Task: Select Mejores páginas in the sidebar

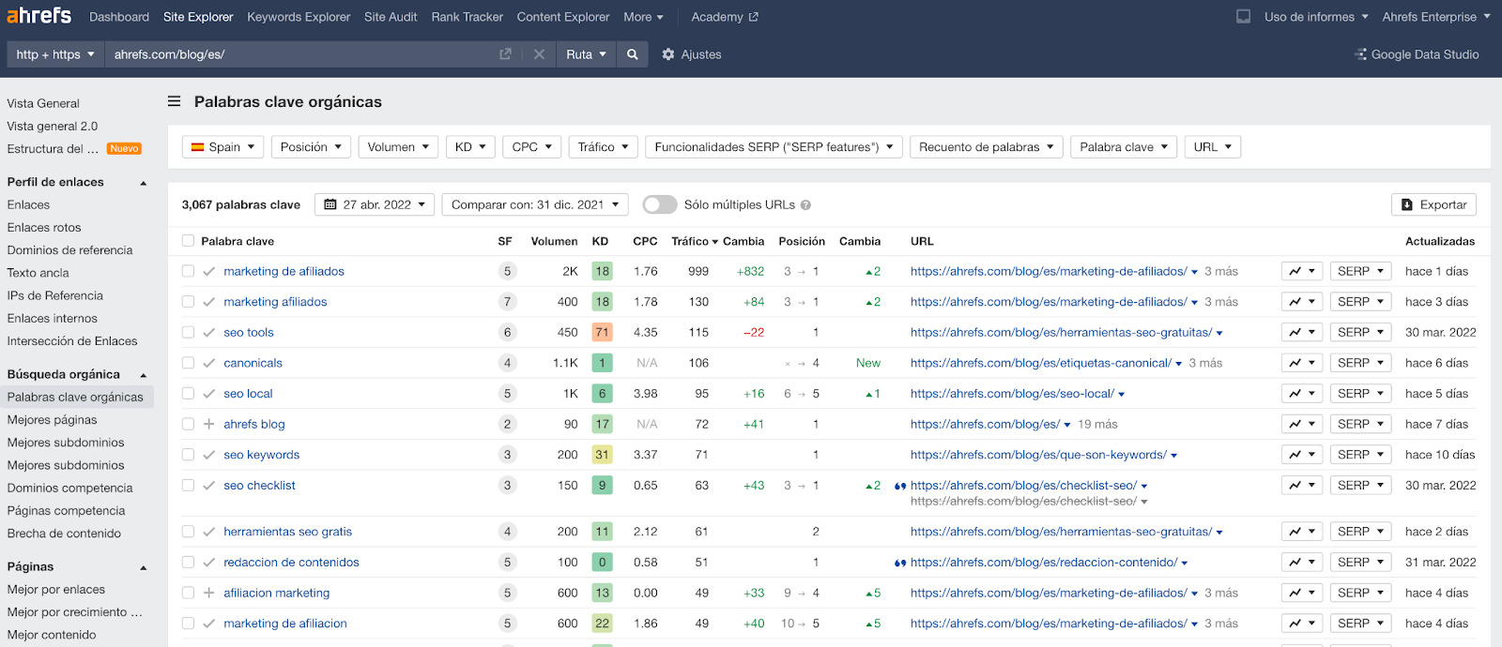Action: pos(52,420)
